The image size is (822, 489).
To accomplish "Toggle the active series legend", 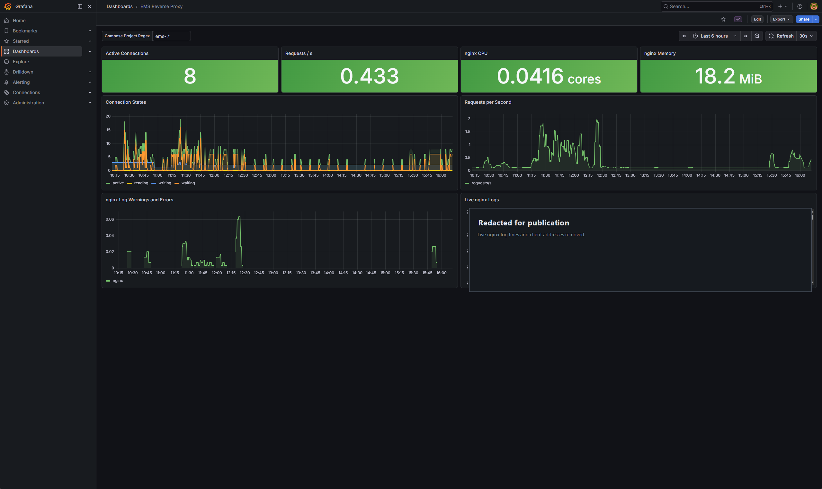I will pos(115,183).
